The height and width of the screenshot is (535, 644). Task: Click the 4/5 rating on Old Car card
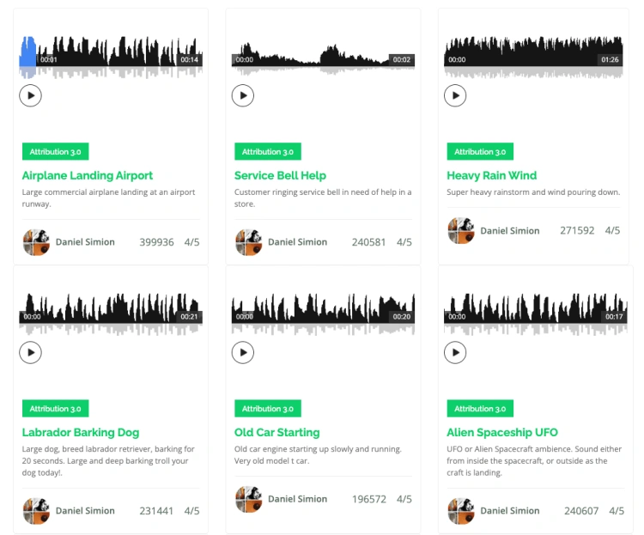click(x=404, y=499)
